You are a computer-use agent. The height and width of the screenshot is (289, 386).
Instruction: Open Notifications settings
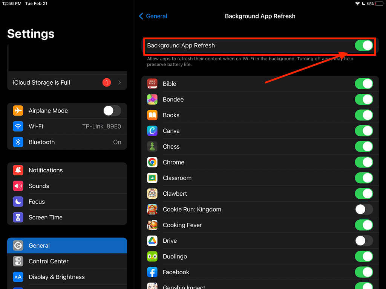coord(67,170)
